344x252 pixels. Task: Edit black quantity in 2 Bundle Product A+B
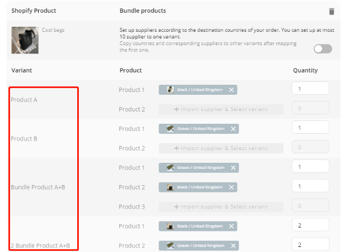[x=310, y=225]
